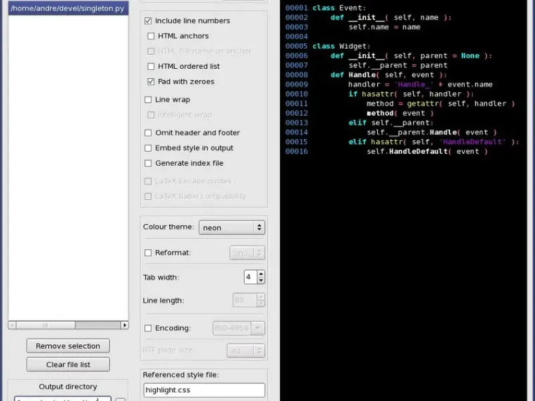Viewport: 535px width, 401px height.
Task: Click the Output directory label
Action: point(68,386)
